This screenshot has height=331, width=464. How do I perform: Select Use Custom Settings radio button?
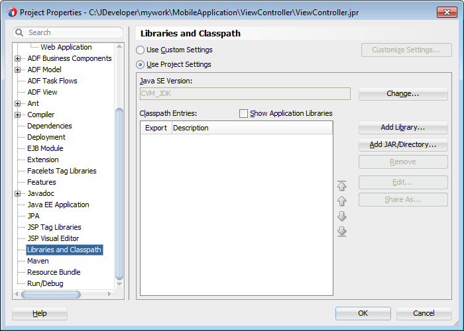[140, 50]
